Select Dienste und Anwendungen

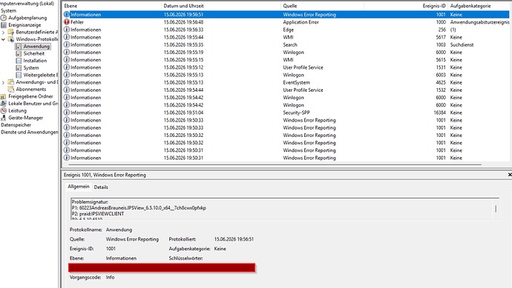30,132
